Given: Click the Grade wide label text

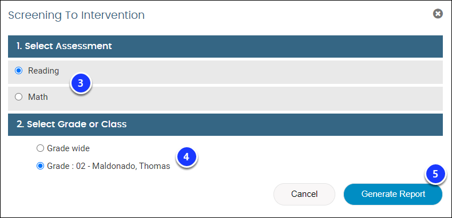Looking at the screenshot, I should [x=68, y=148].
